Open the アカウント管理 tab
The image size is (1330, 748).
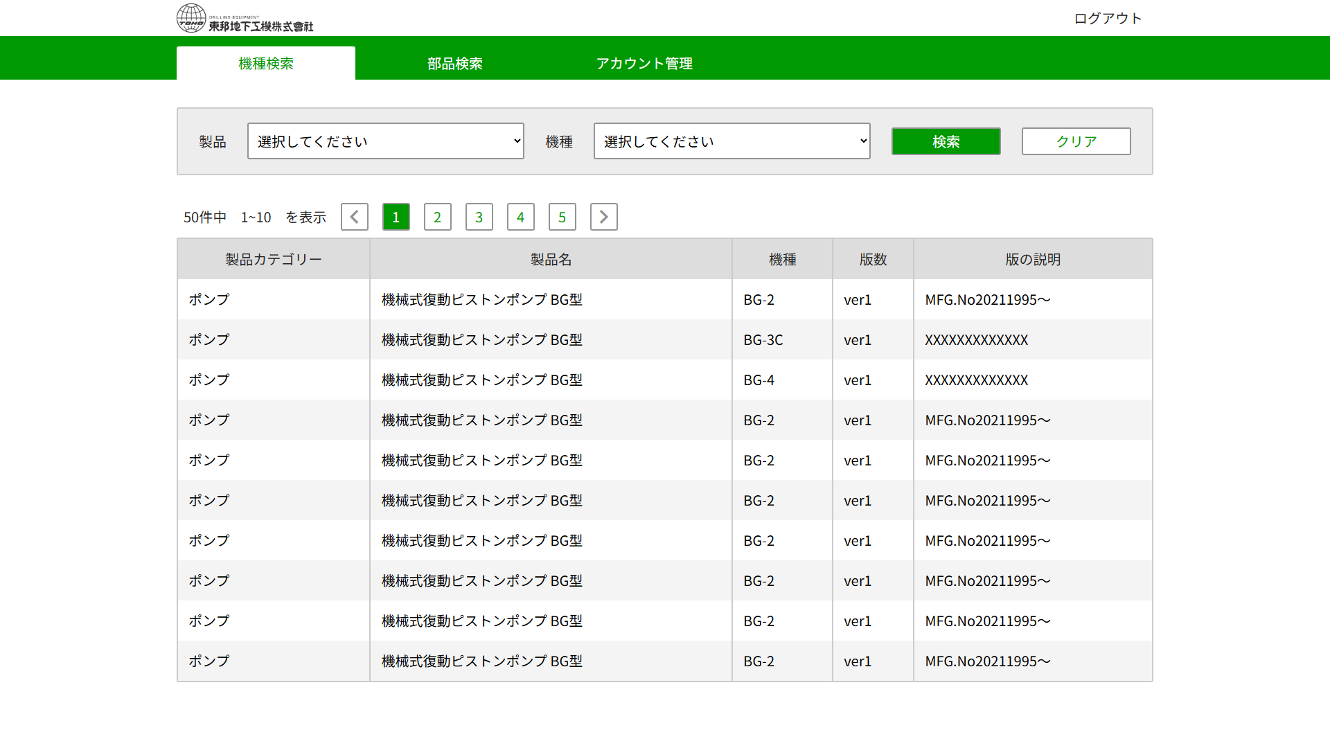pyautogui.click(x=644, y=63)
